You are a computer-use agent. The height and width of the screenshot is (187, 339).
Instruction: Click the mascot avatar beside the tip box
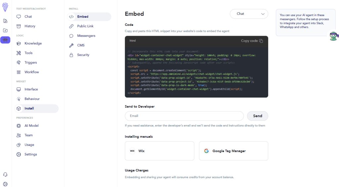point(333,36)
